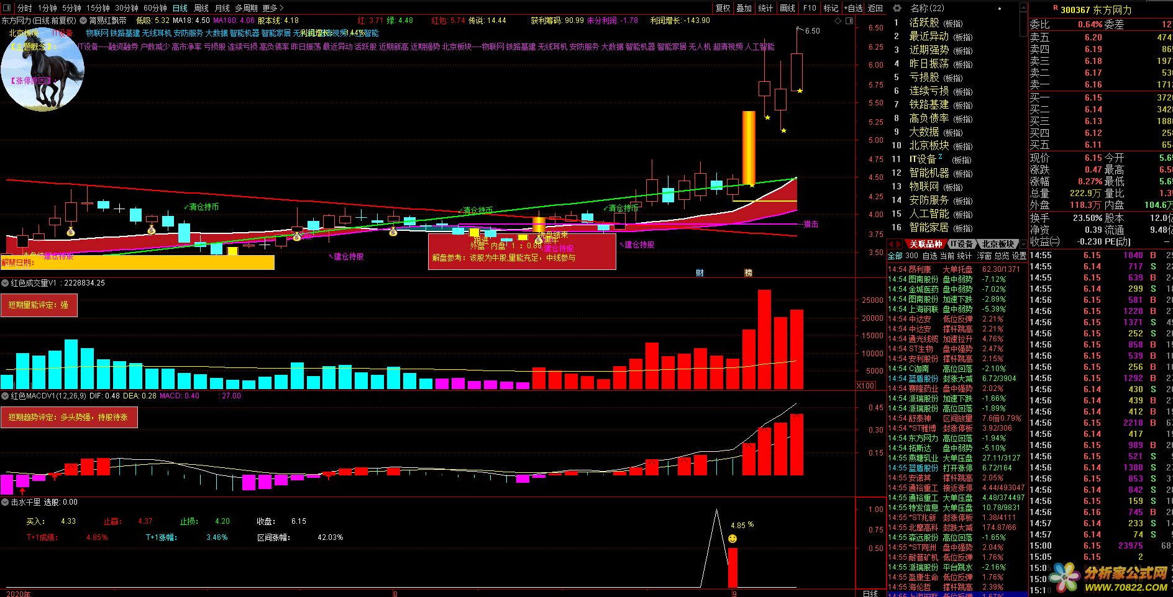This screenshot has width=1173, height=597.
Task: Click the left red arrow beside 关联品种 tab
Action: (891, 244)
